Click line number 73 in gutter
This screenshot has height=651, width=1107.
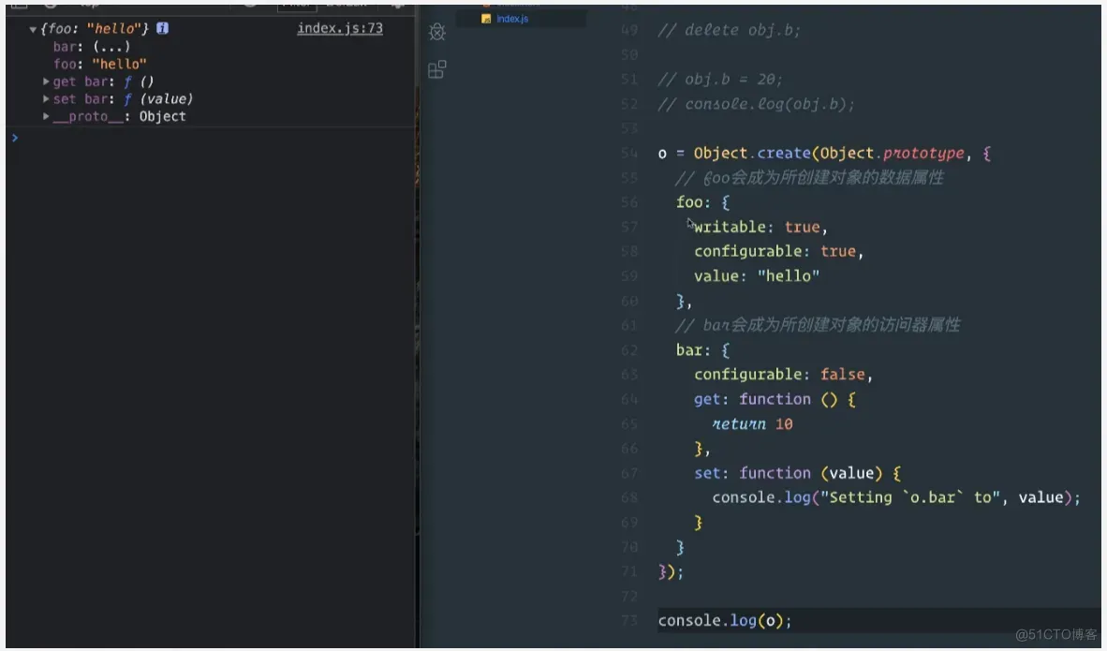click(629, 621)
